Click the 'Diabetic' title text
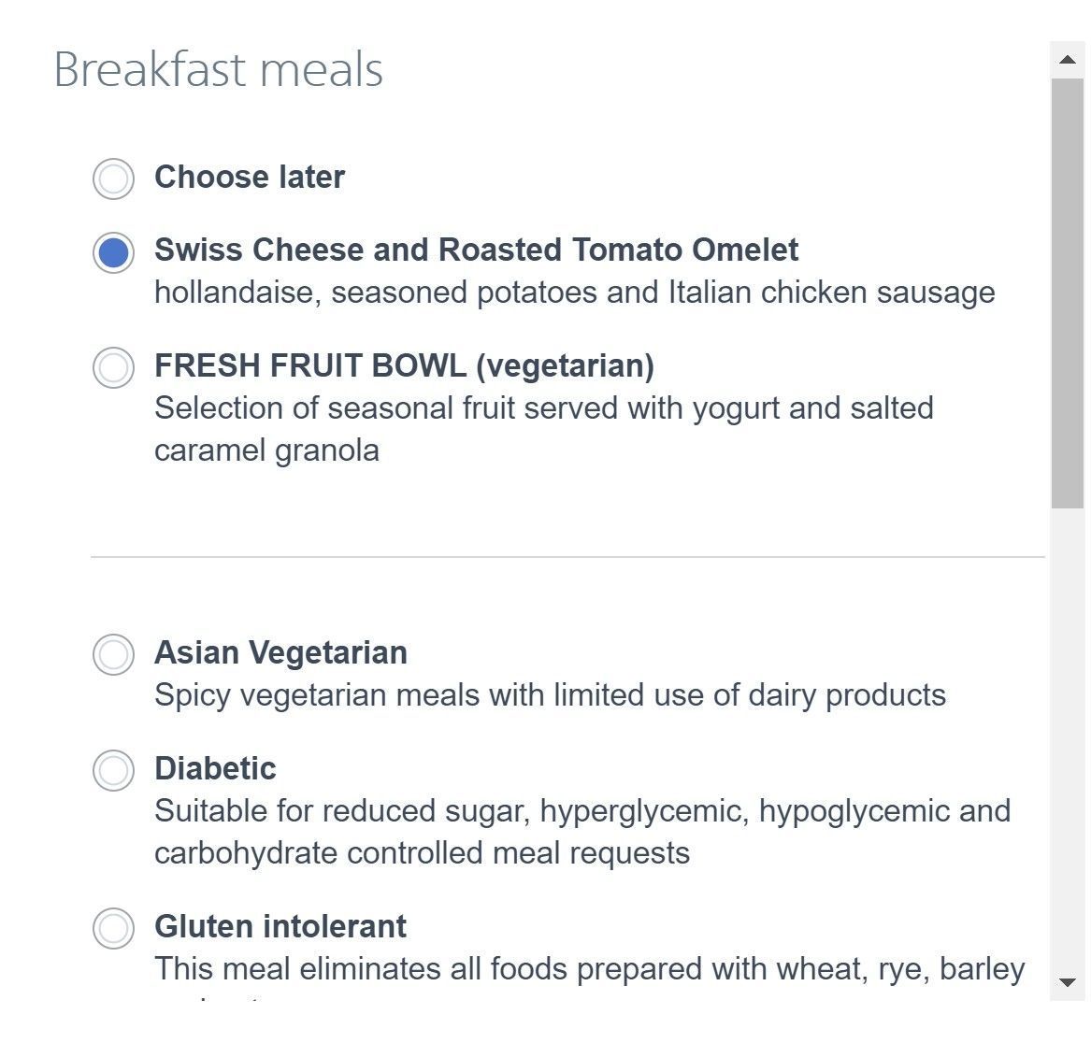 click(x=215, y=769)
